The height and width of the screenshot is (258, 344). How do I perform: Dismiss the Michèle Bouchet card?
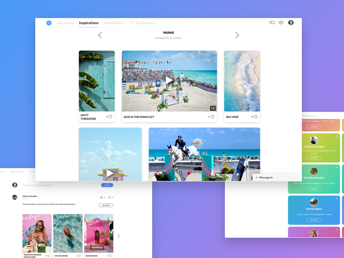click(337, 168)
